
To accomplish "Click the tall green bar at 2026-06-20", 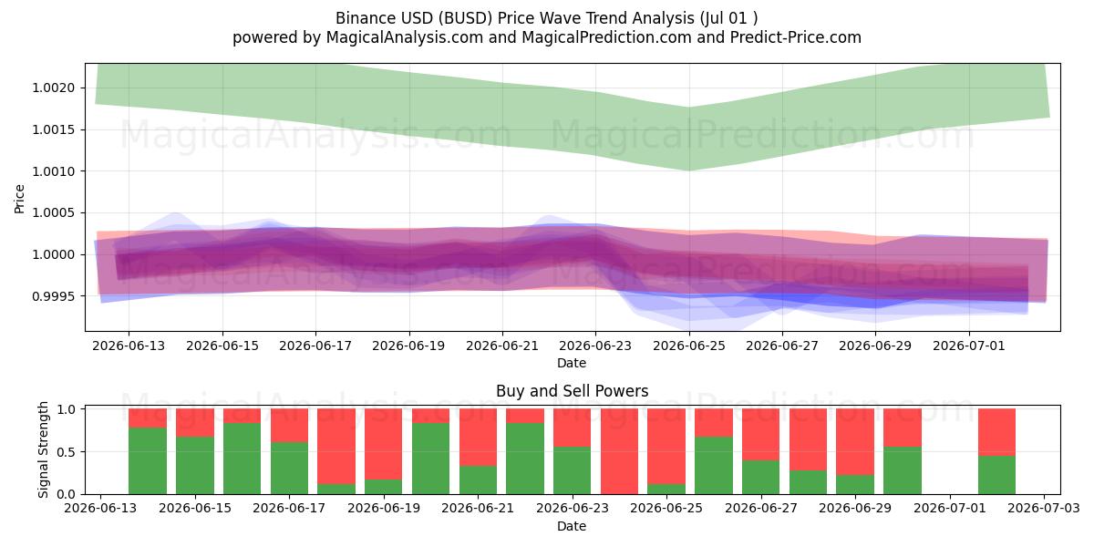I will tap(430, 459).
